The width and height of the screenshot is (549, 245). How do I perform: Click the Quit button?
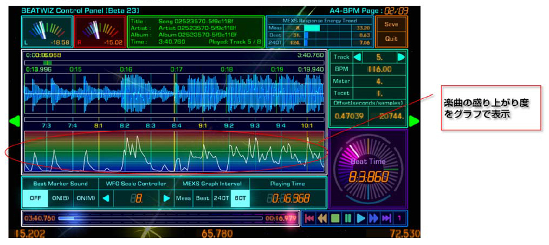click(x=391, y=39)
